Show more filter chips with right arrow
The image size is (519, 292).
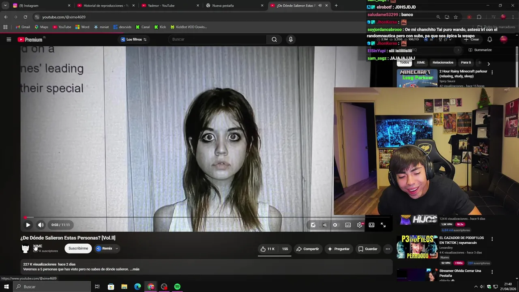click(x=489, y=64)
